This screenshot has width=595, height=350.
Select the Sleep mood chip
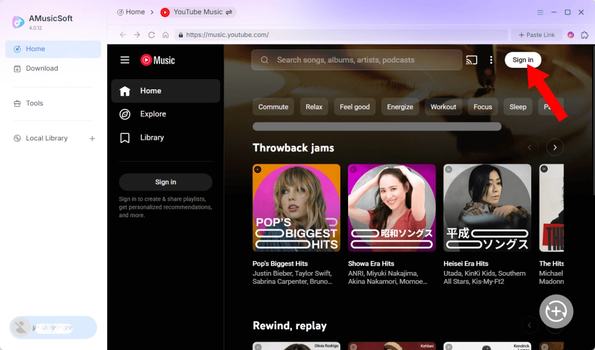tap(518, 107)
